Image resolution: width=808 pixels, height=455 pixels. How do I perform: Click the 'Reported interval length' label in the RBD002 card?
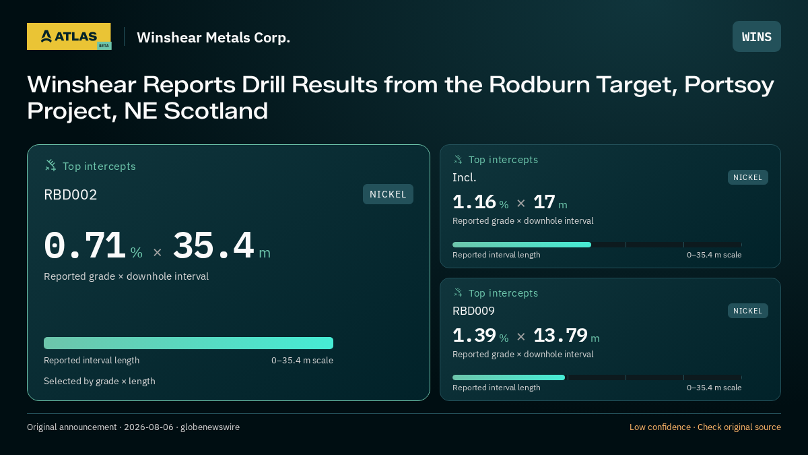92,360
